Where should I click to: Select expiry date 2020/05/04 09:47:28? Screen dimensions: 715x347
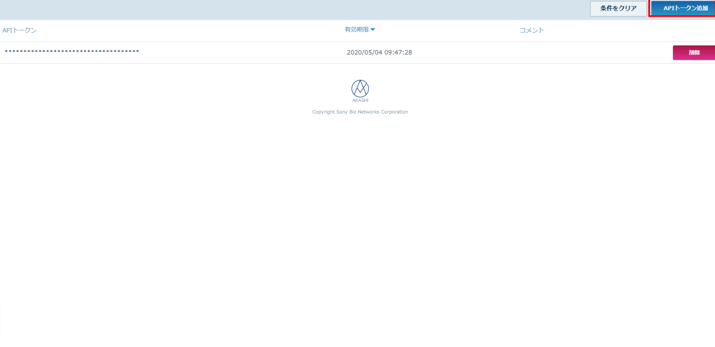(379, 52)
